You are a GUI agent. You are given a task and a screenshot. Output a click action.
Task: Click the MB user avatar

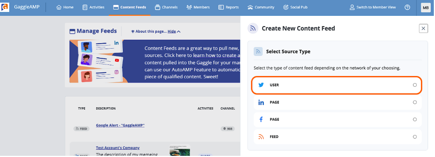click(x=425, y=7)
